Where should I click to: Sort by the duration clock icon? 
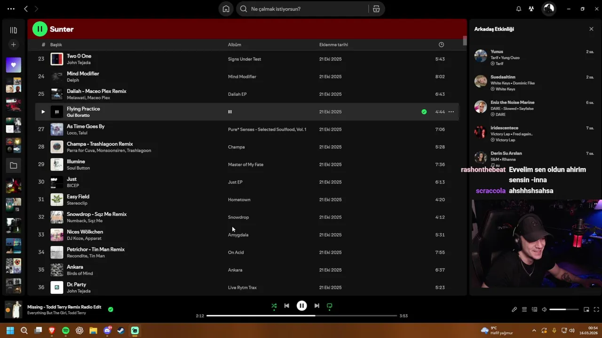[441, 45]
